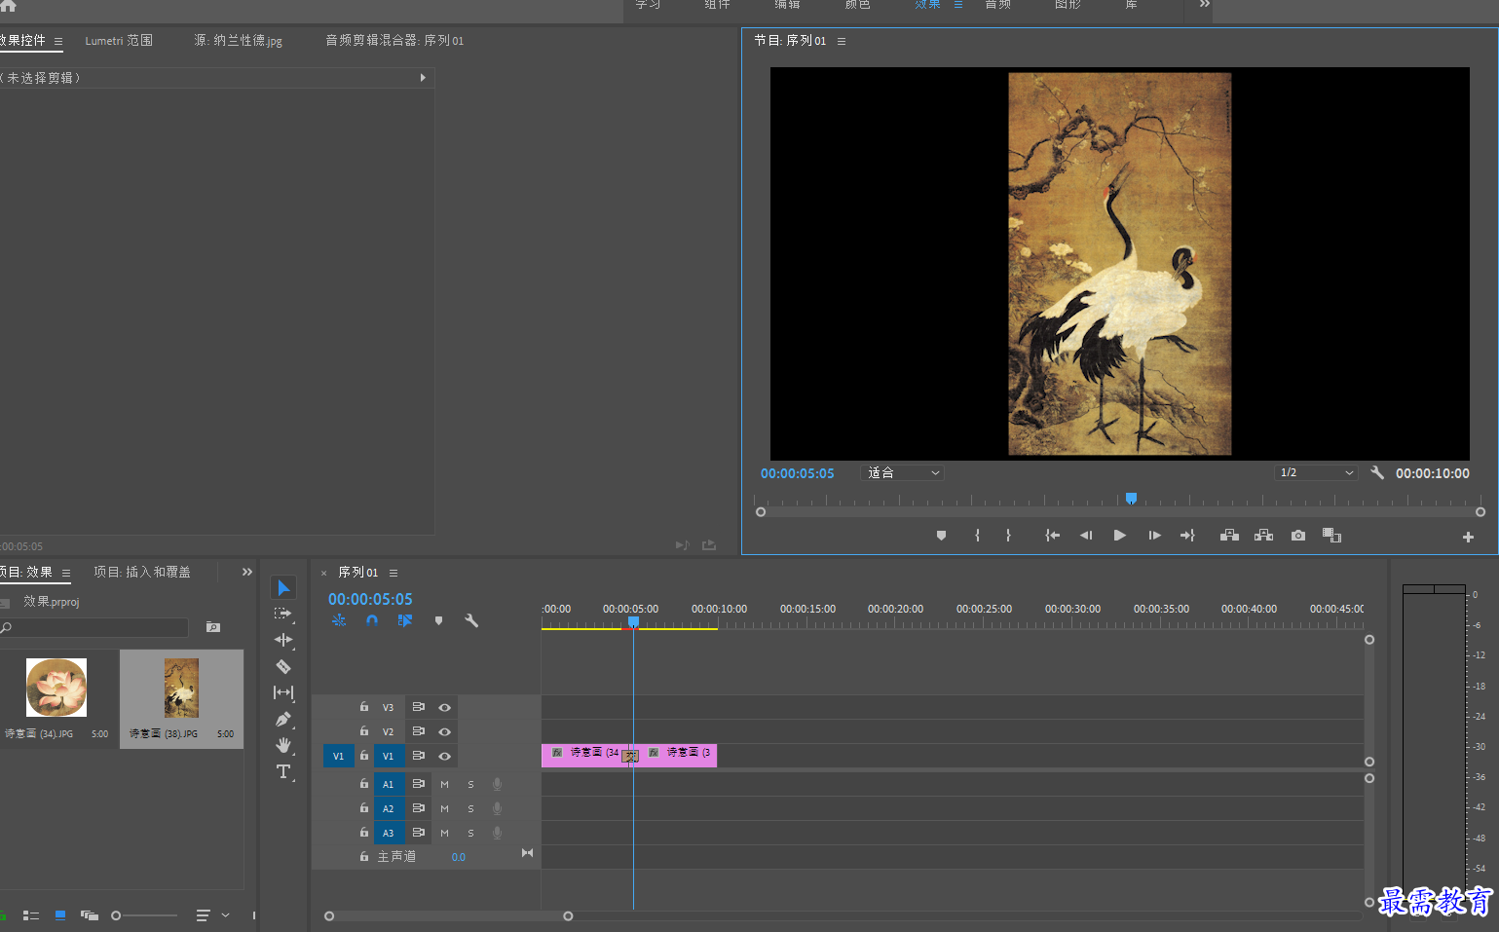1499x932 pixels.
Task: Step back one frame
Action: click(x=1085, y=536)
